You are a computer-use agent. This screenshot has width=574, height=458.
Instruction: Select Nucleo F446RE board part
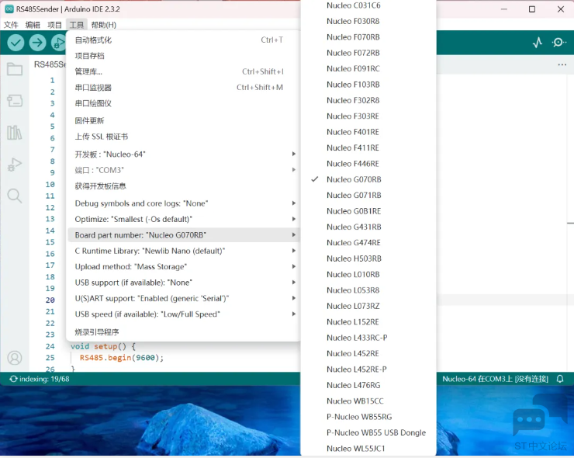pos(368,164)
